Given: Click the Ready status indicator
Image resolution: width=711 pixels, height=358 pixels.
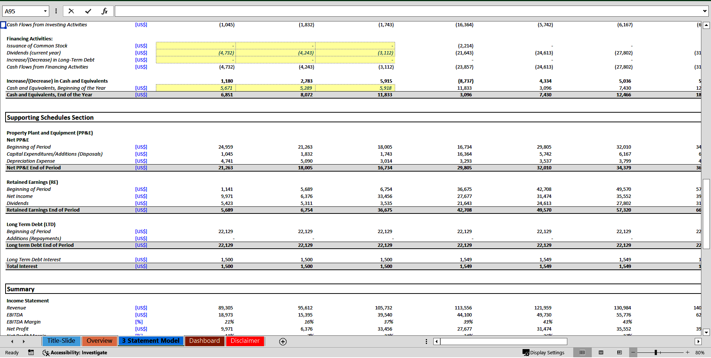Looking at the screenshot, I should (x=12, y=352).
